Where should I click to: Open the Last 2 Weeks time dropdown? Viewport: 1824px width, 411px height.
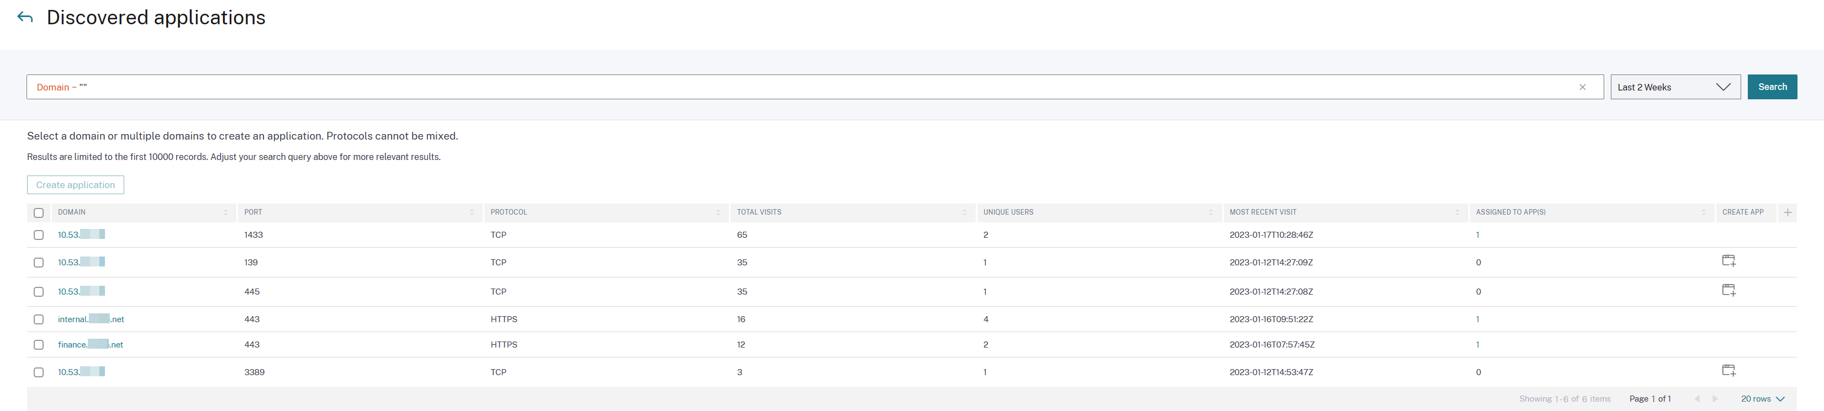point(1674,87)
